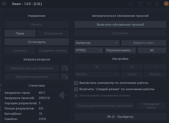169x123 pixels.
Task: Click the list icon in title bar
Action: 149,4
